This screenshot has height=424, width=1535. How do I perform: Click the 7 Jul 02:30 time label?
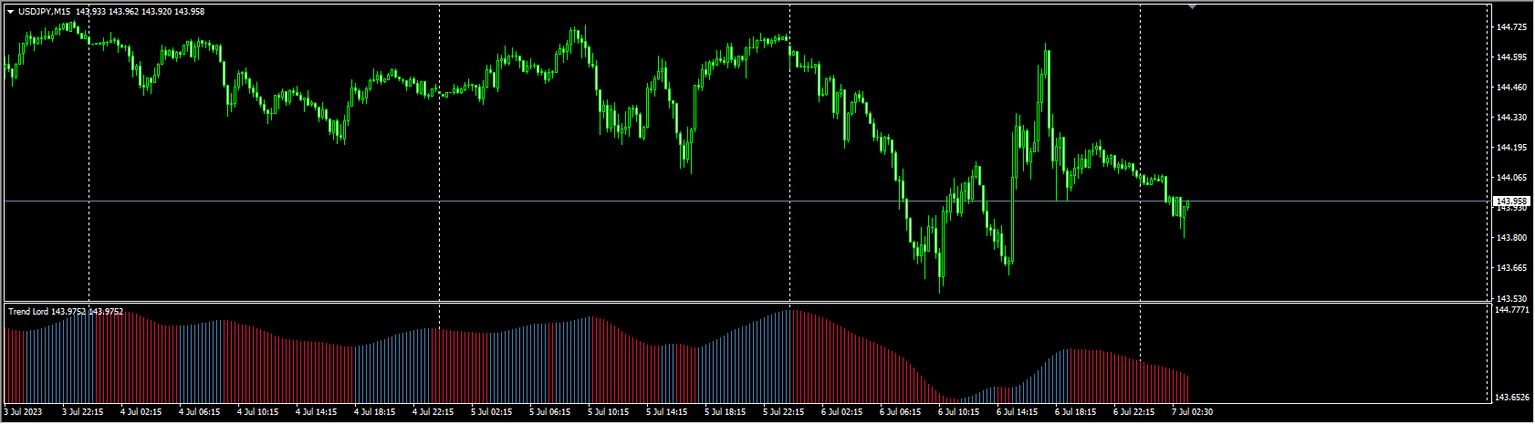pyautogui.click(x=1193, y=412)
